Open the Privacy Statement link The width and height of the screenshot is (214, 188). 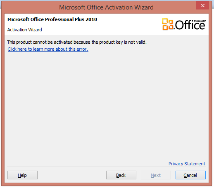point(187,164)
